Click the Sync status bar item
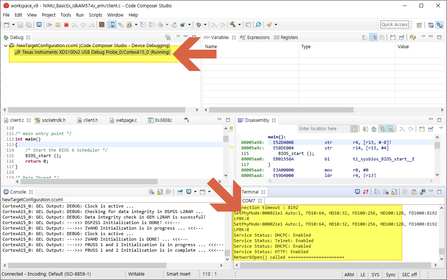This screenshot has height=280, width=447. [391, 274]
